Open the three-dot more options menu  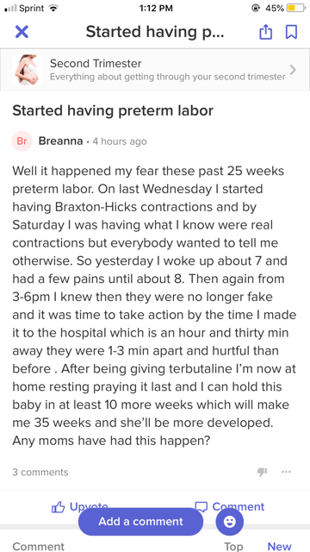(x=286, y=472)
